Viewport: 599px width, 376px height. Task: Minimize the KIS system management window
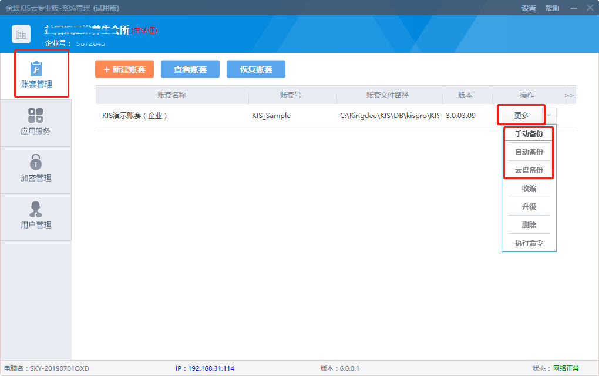tap(574, 8)
